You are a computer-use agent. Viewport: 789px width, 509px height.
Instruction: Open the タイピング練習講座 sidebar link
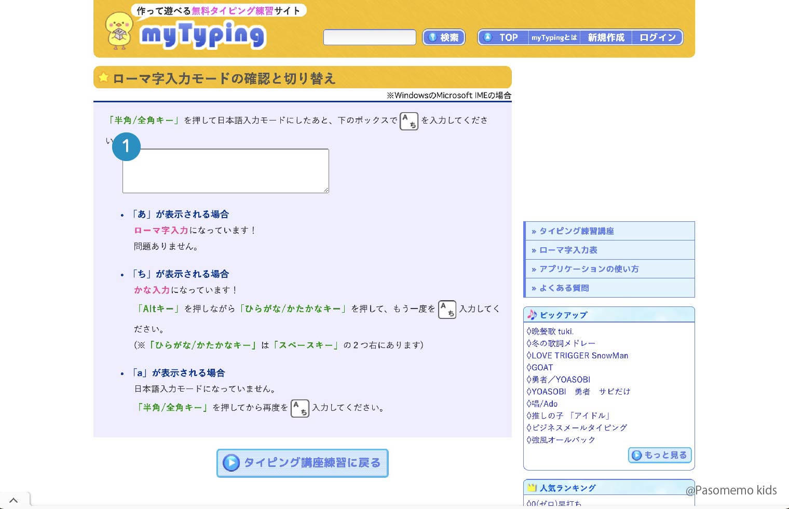click(x=610, y=231)
